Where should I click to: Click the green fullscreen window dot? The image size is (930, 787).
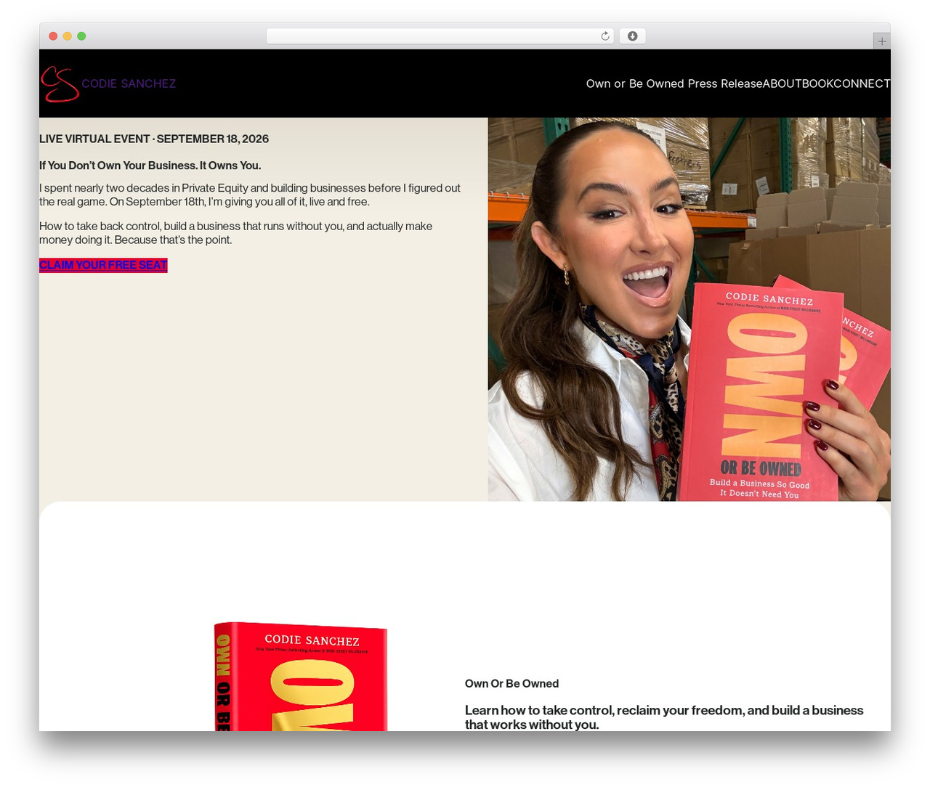(81, 36)
